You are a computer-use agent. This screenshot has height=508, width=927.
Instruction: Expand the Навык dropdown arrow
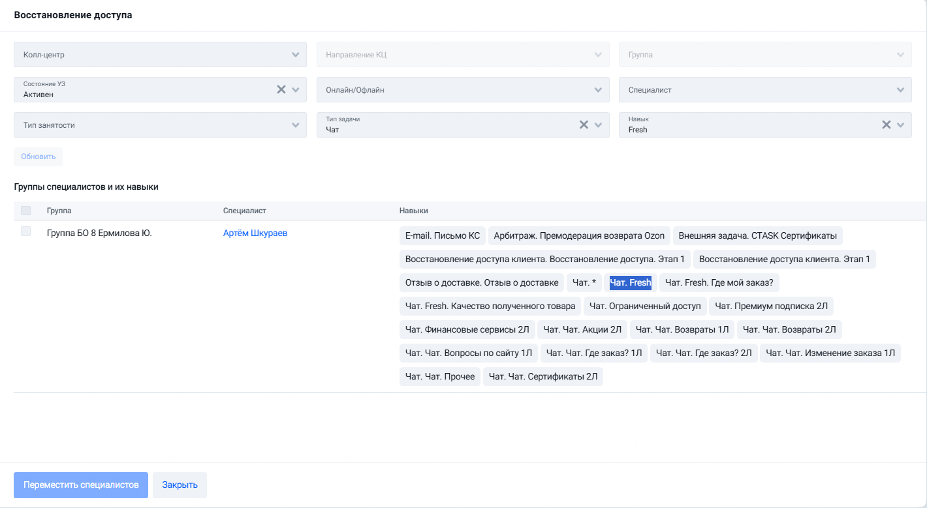901,125
